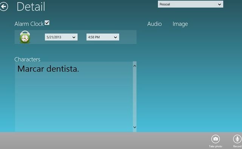Start recording with the microphone icon

237,139
